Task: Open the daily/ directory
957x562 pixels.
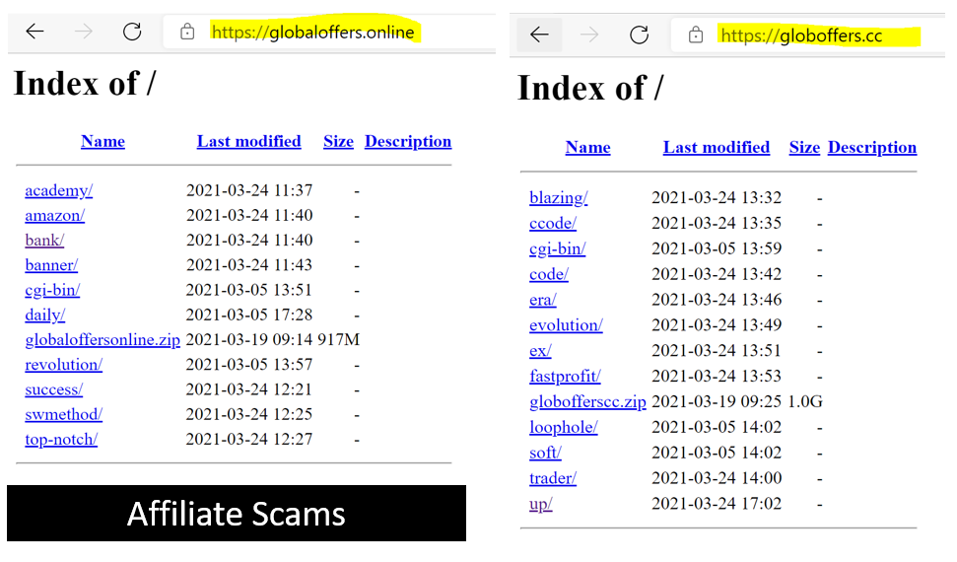Action: 44,316
